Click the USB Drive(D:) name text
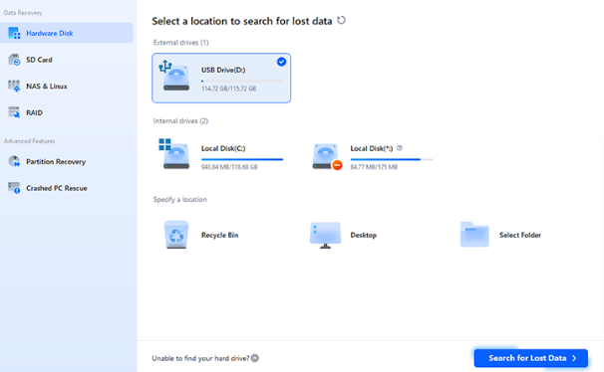 tap(223, 70)
